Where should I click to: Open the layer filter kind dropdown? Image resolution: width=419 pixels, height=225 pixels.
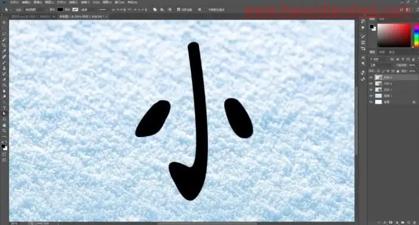(378, 59)
